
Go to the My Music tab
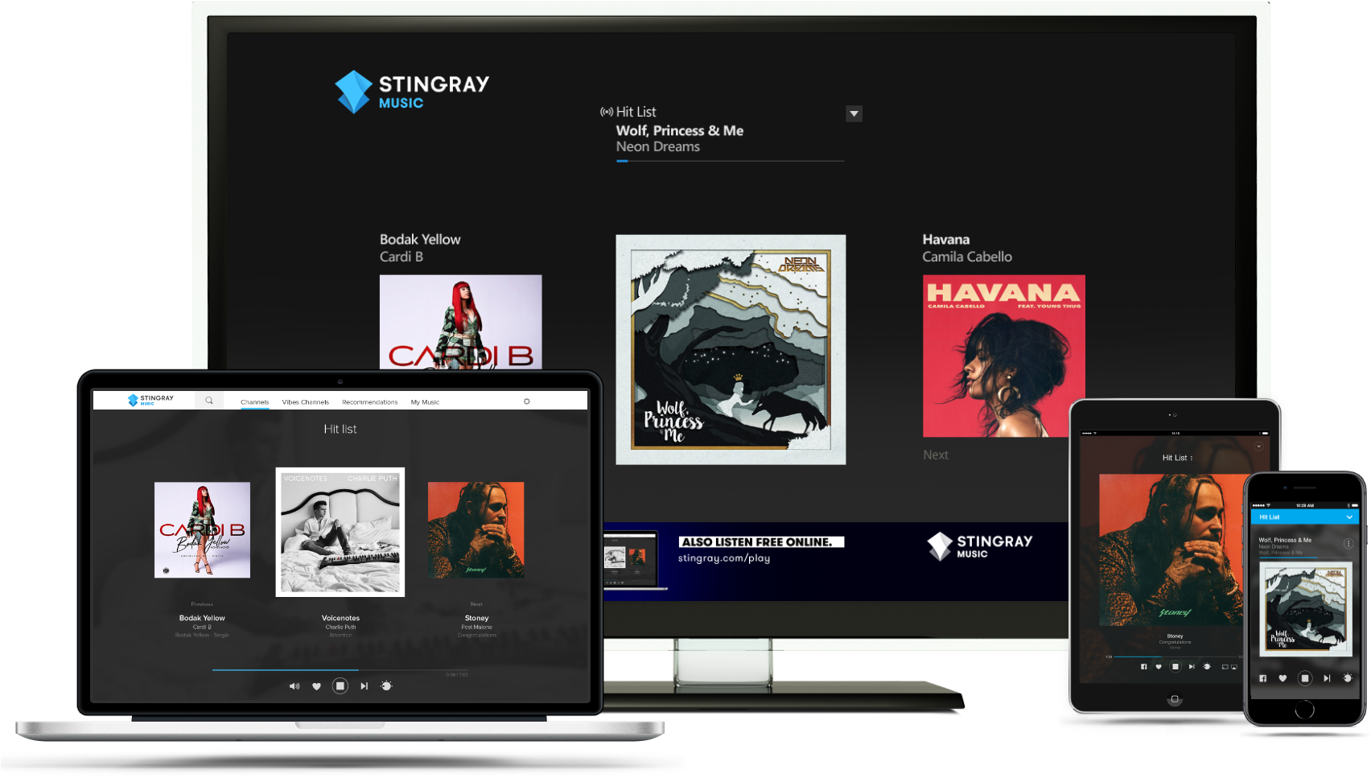coord(425,402)
